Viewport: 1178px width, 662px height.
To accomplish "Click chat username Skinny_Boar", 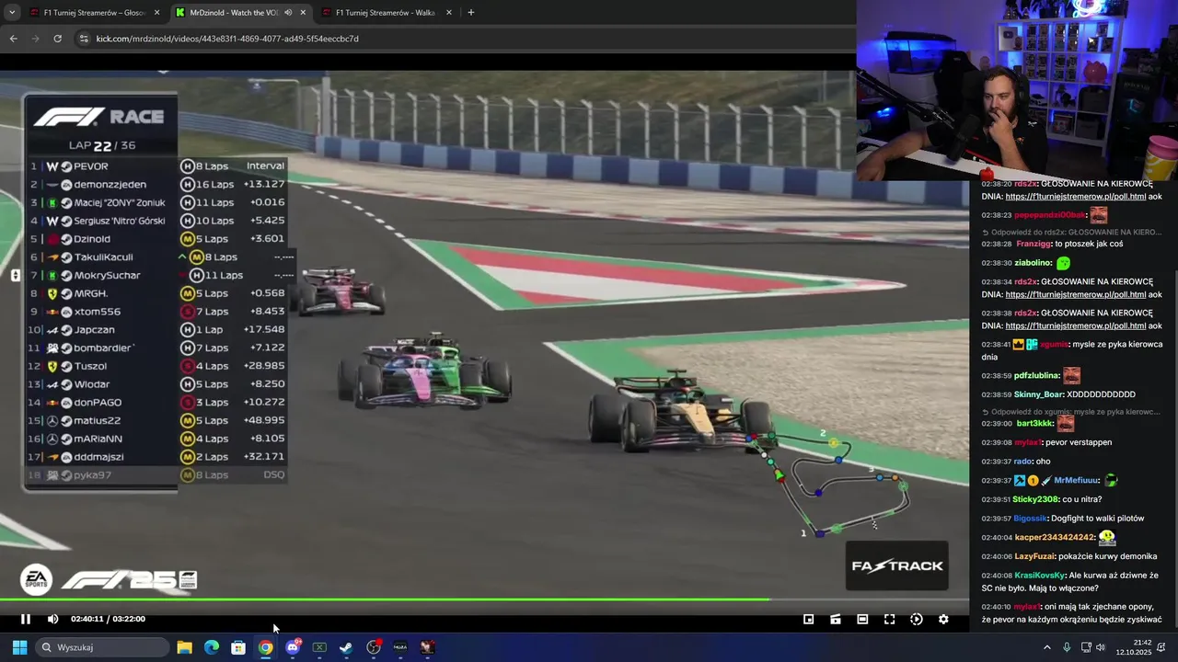I will [x=1039, y=394].
